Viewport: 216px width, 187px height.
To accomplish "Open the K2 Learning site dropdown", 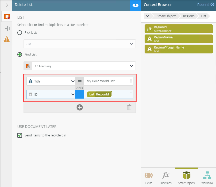I will [x=80, y=66].
